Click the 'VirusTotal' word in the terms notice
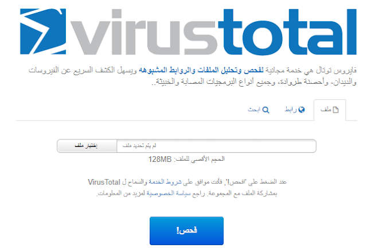Viewport: 367px width, 248px height. tap(104, 182)
